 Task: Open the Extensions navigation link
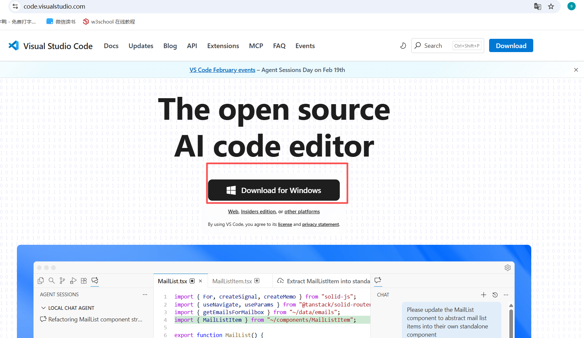click(223, 46)
